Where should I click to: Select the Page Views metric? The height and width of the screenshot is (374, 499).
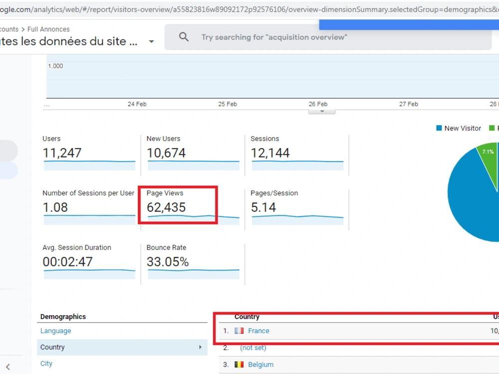tap(193, 207)
